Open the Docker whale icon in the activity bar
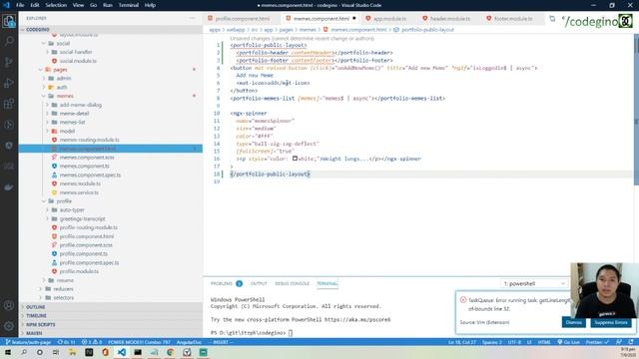The image size is (639, 359). [9, 187]
